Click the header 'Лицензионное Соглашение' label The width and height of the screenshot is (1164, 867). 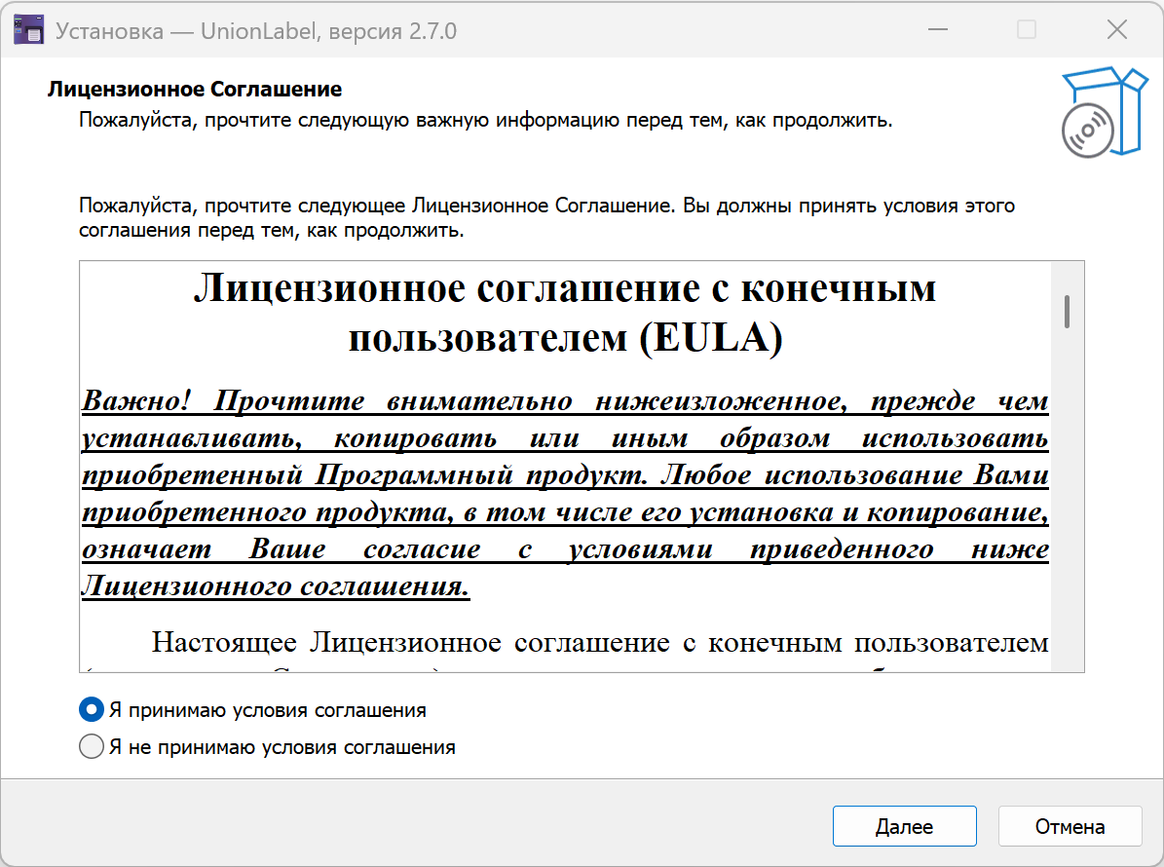pos(194,89)
